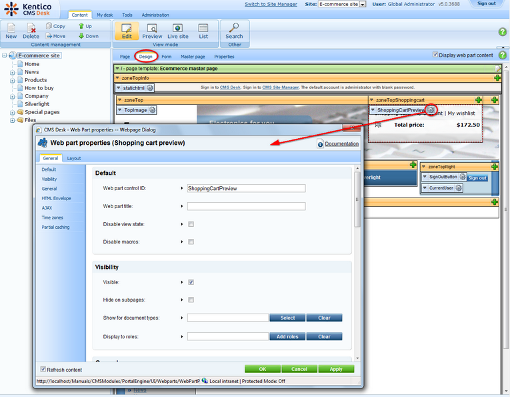Uncheck the Visible checkbox
Screen dimensions: 510x397
pyautogui.click(x=191, y=282)
